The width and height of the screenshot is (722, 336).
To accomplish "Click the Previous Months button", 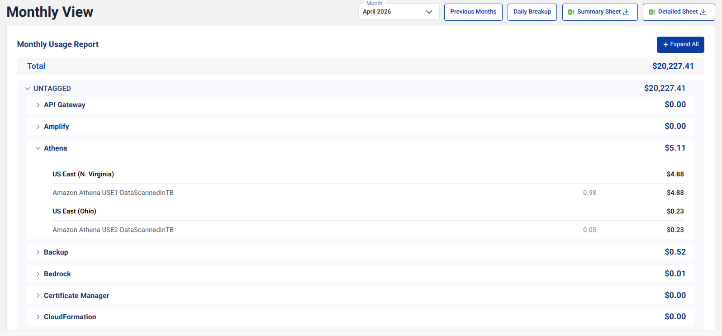I will pos(473,12).
